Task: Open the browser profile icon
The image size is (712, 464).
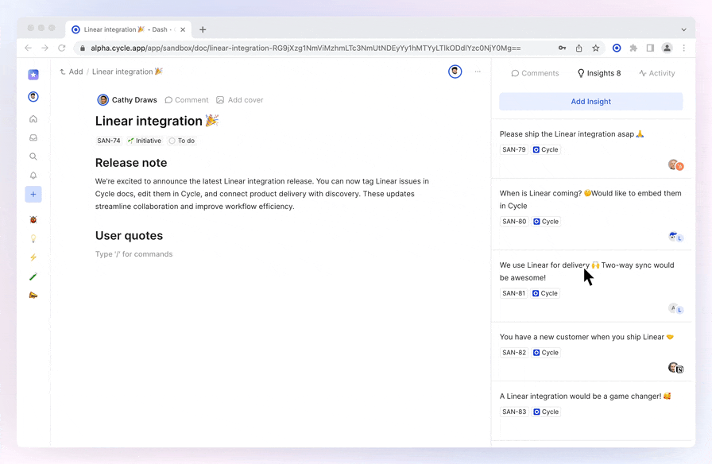Action: [x=667, y=48]
